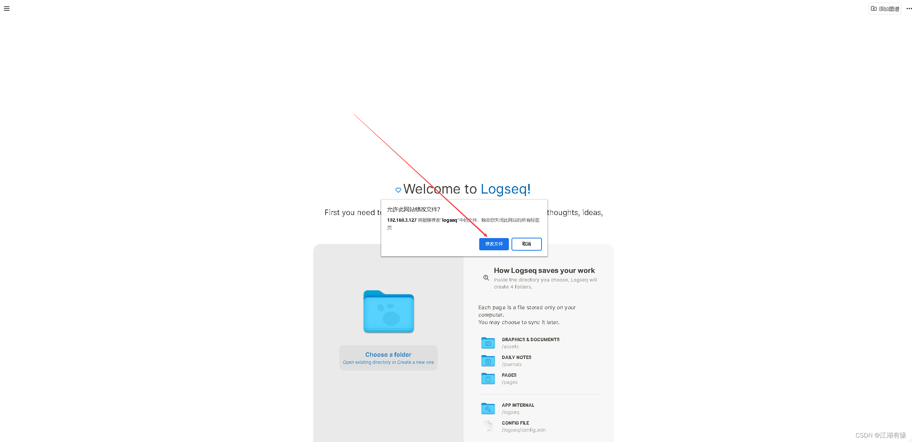Click the DAILY NOTES journals folder icon
Viewport: 912px width, 442px height.
(x=488, y=360)
